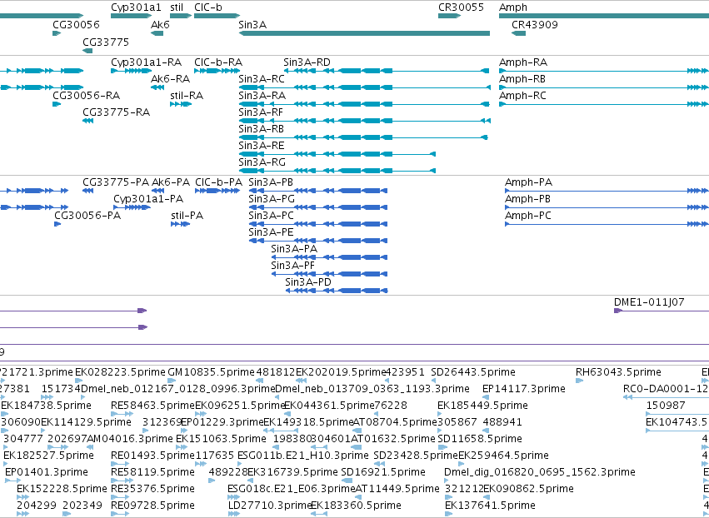Click the CR43909 gene label
The height and width of the screenshot is (518, 709).
[x=535, y=24]
